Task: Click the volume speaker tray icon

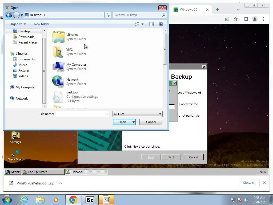Action: [x=246, y=200]
